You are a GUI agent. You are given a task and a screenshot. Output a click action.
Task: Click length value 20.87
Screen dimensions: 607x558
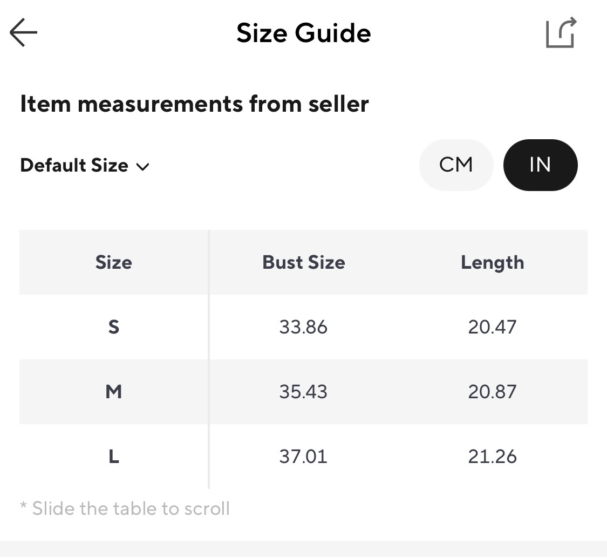pos(492,392)
